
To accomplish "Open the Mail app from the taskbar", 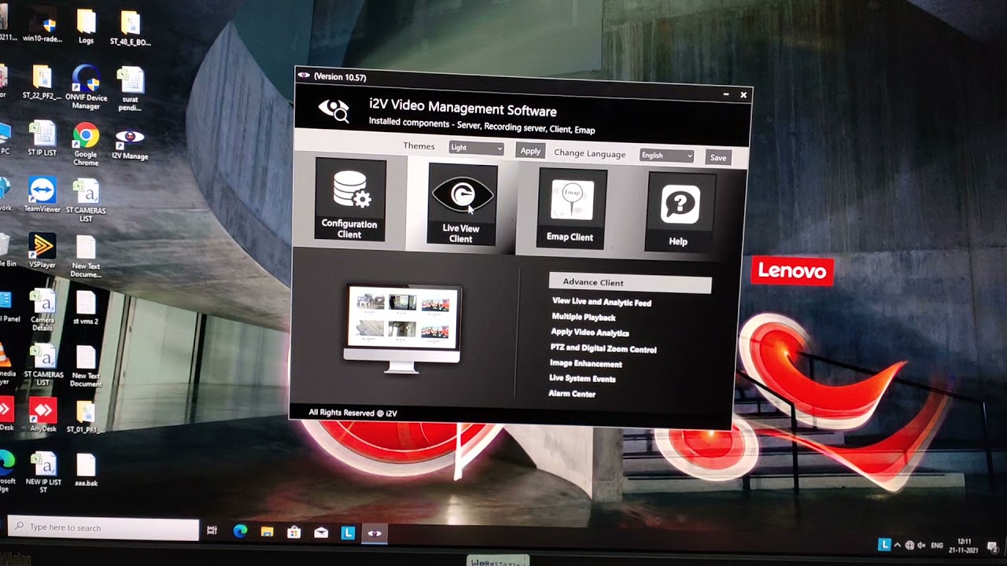I will tap(321, 533).
